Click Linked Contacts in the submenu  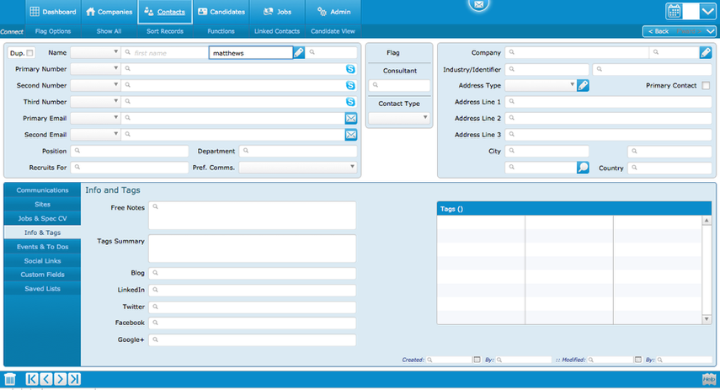point(277,31)
